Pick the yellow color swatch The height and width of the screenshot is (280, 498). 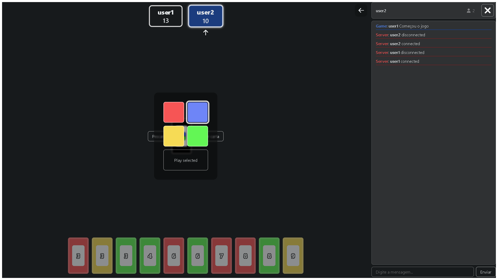tap(174, 136)
